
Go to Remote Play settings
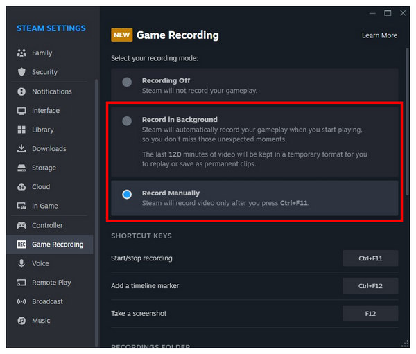click(50, 283)
